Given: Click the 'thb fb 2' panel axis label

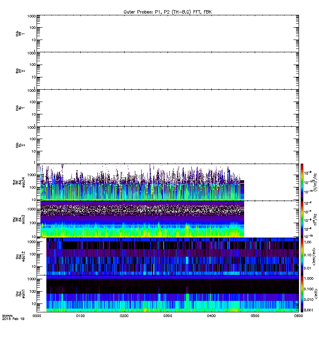Looking at the screenshot, I should (20, 145).
